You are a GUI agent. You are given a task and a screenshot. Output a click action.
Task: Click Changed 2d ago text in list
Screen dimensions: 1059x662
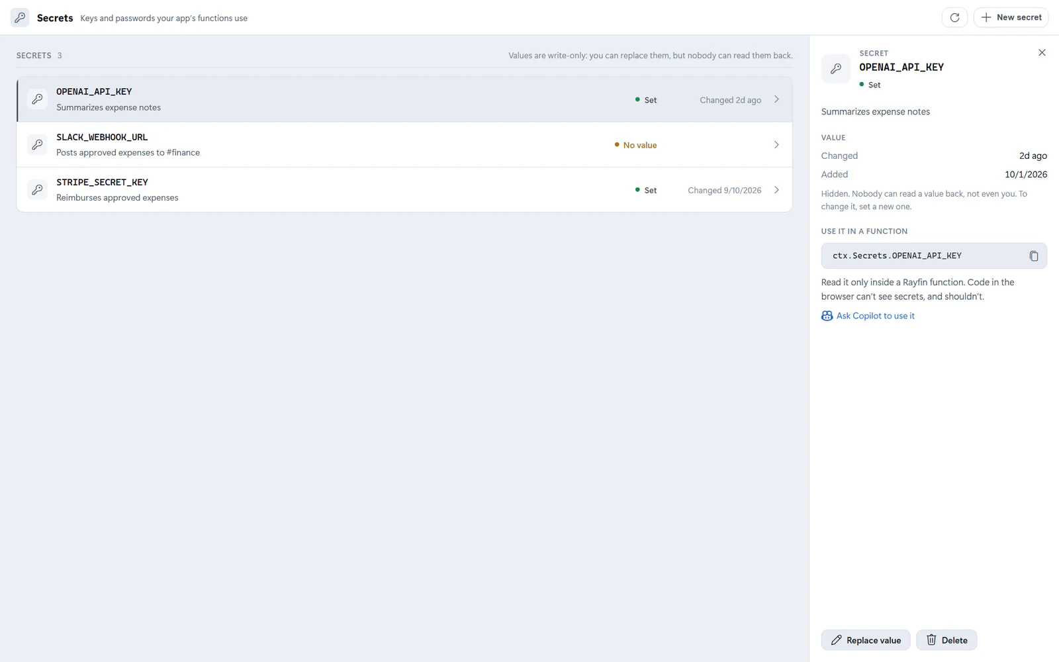click(x=730, y=100)
